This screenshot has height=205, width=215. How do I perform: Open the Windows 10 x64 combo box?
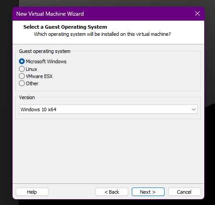click(x=108, y=109)
